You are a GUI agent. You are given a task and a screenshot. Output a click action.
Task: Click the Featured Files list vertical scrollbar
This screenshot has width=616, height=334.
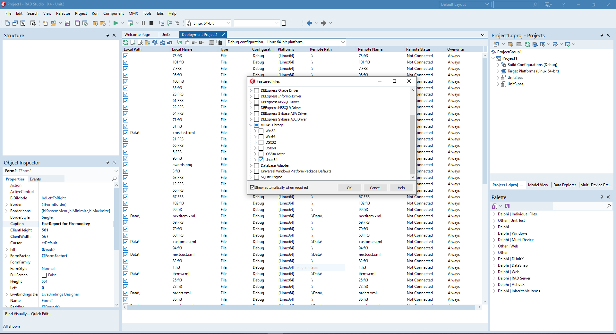[x=413, y=144]
